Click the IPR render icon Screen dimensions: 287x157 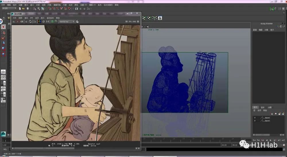click(x=18, y=21)
